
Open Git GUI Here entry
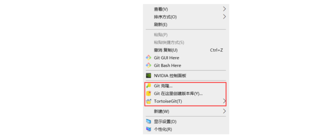coord(186,58)
